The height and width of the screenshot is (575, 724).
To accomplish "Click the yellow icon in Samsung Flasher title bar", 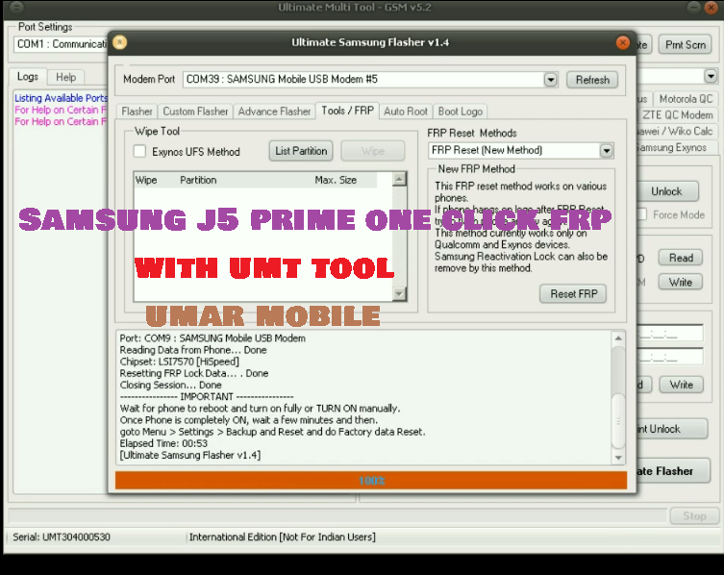I will pyautogui.click(x=119, y=42).
